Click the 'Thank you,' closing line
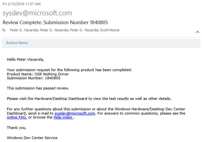The image size is (202, 142). coord(17,128)
